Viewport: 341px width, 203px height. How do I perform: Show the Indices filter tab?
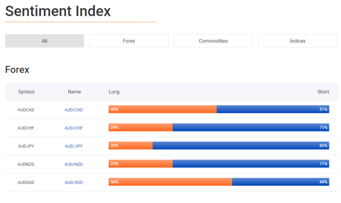pos(298,41)
